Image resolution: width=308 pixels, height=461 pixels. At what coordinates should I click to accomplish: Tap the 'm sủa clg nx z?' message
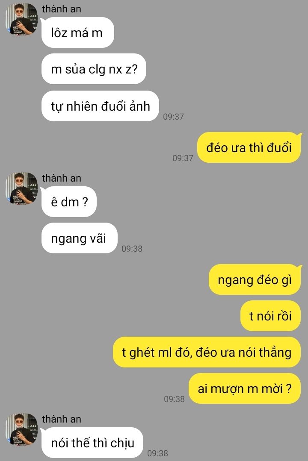(94, 69)
